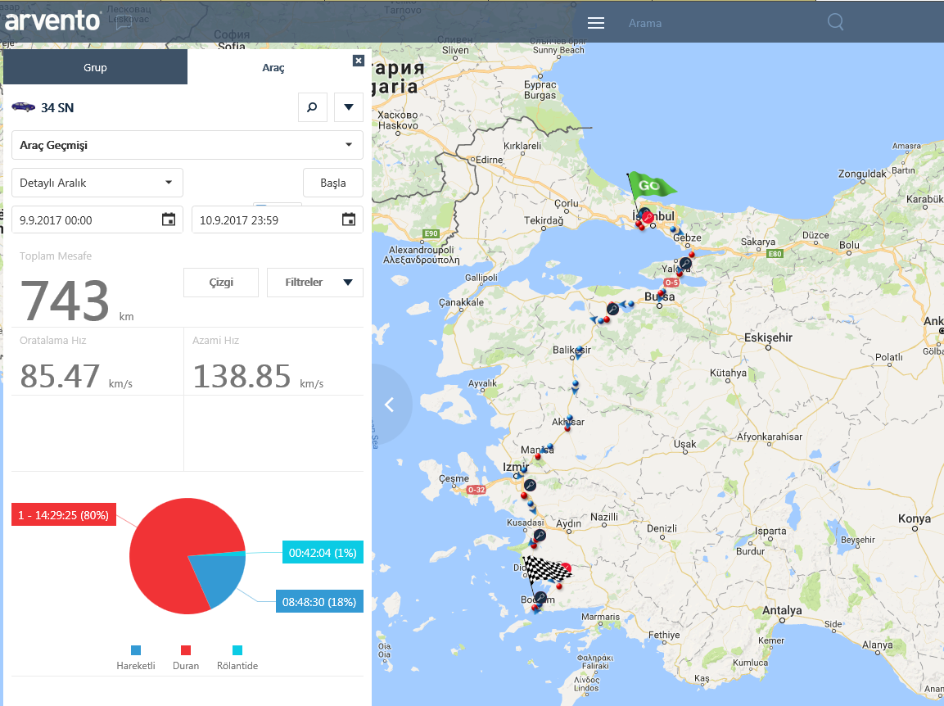Open the Filtreler dropdown
Viewport: 944px width, 706px height.
pos(315,282)
